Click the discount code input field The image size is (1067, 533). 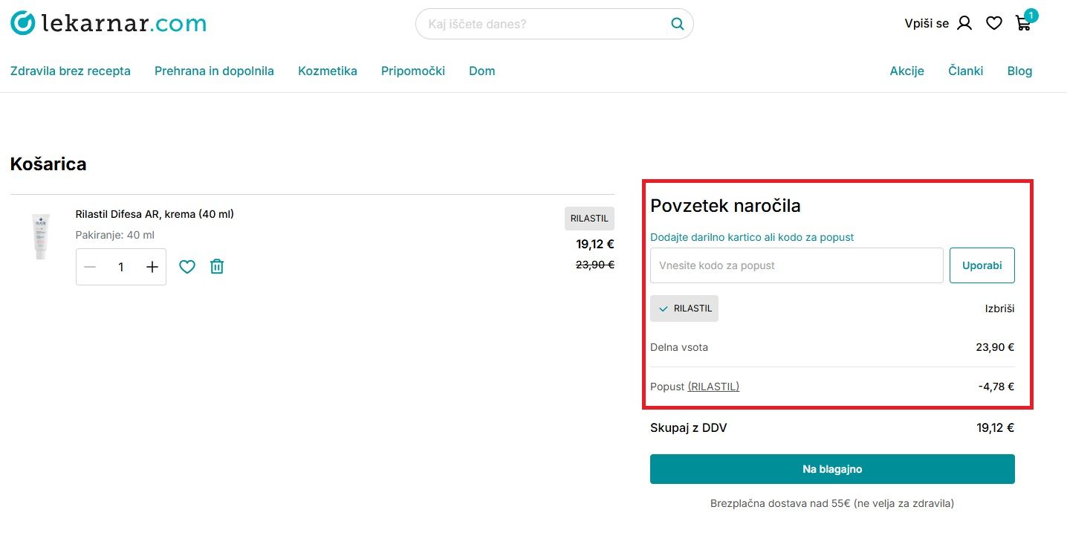tap(796, 265)
